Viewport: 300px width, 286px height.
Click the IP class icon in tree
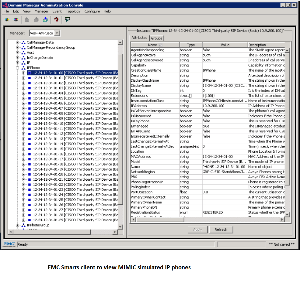23,63
